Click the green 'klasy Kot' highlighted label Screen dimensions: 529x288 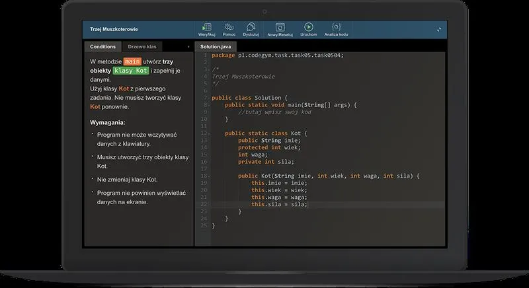click(x=130, y=71)
